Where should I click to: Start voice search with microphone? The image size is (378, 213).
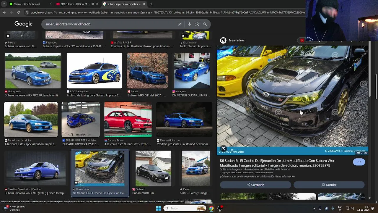point(189,24)
